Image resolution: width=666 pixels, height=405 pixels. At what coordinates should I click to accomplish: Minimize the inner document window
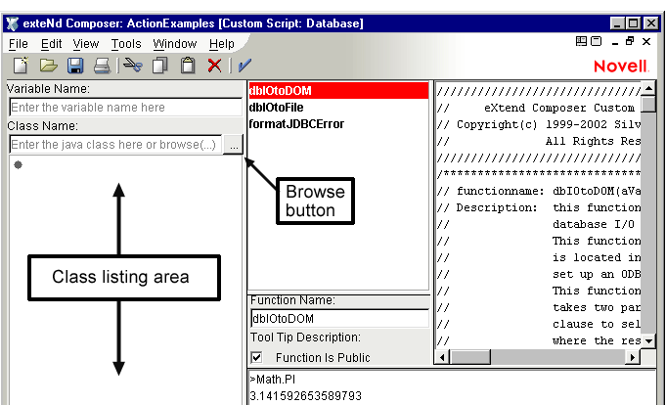click(615, 42)
